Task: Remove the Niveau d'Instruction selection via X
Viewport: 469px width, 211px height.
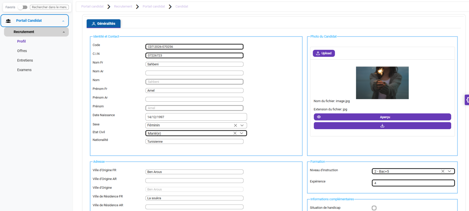Action: [x=443, y=171]
